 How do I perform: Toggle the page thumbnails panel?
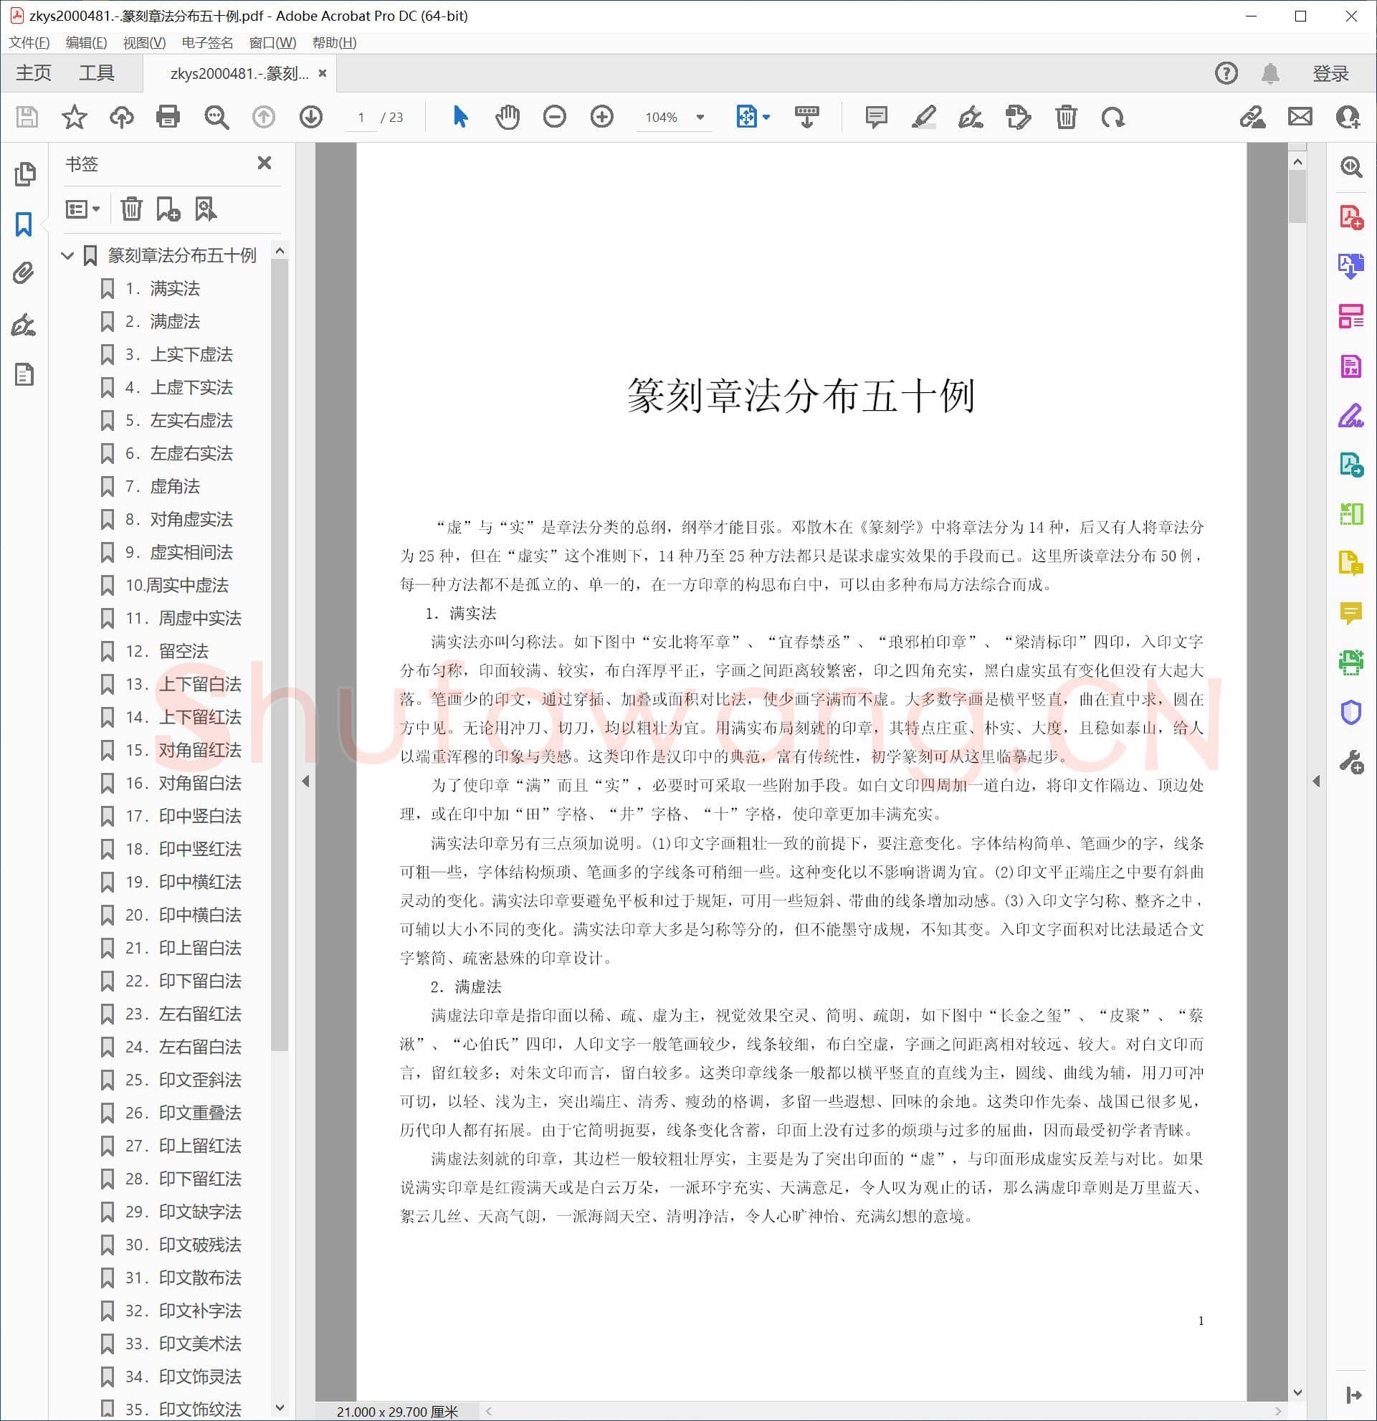click(24, 174)
